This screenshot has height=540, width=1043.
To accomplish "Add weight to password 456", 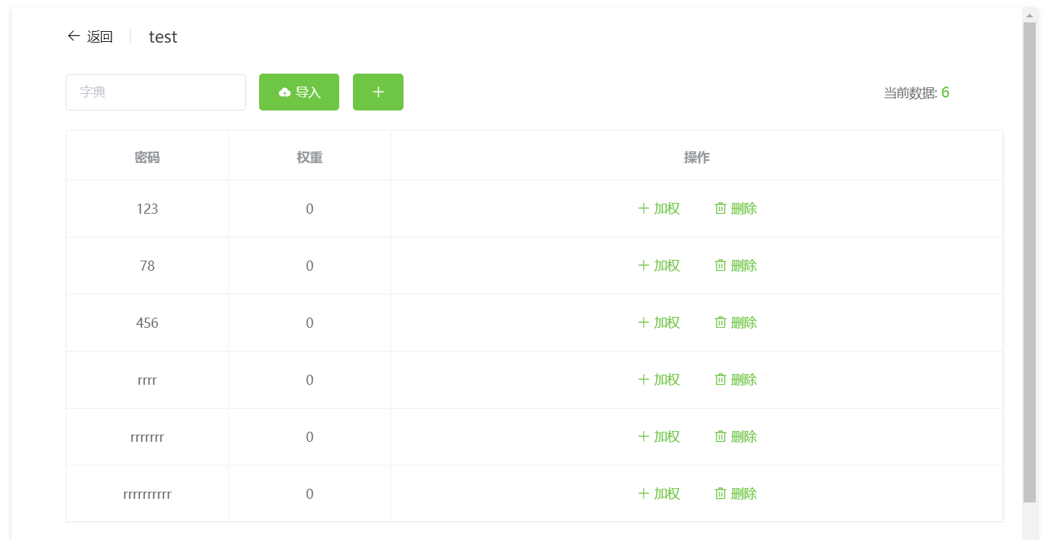I will point(658,323).
